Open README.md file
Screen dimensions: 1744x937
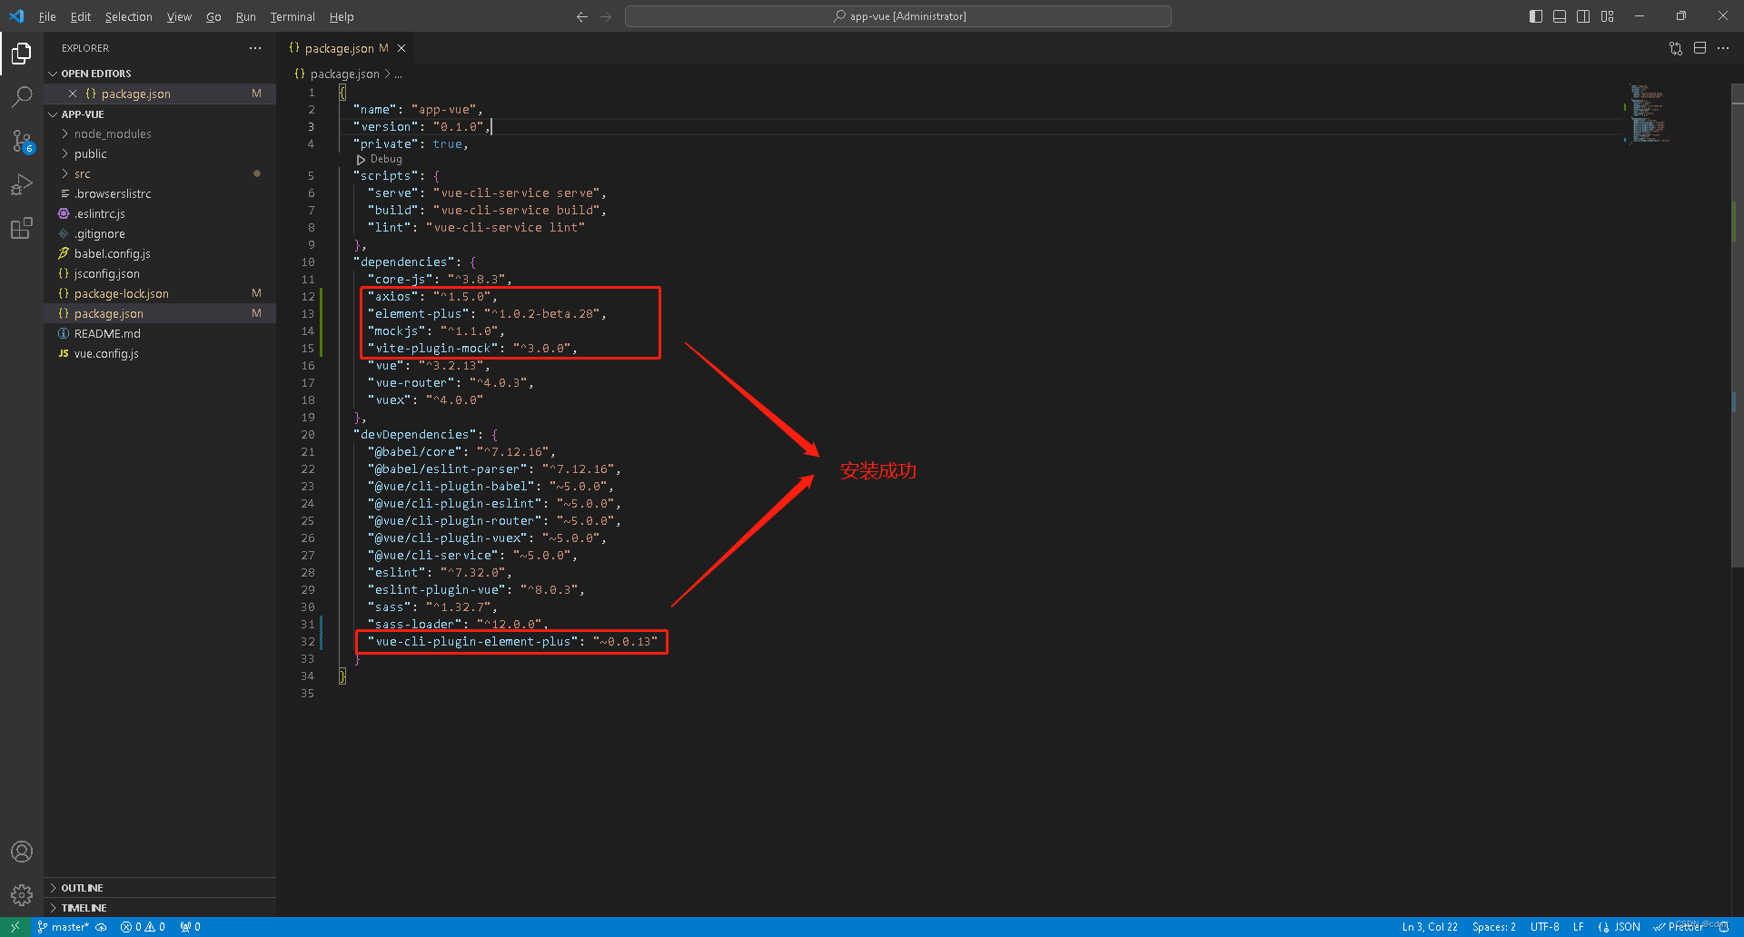160,334
